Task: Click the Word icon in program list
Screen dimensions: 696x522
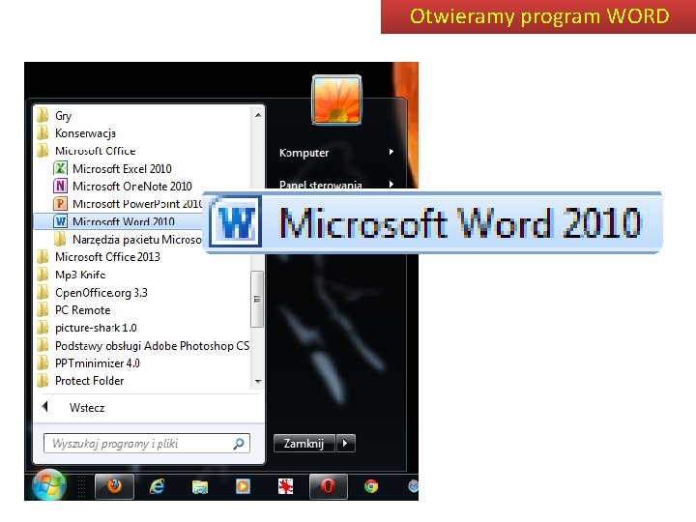Action: [60, 221]
